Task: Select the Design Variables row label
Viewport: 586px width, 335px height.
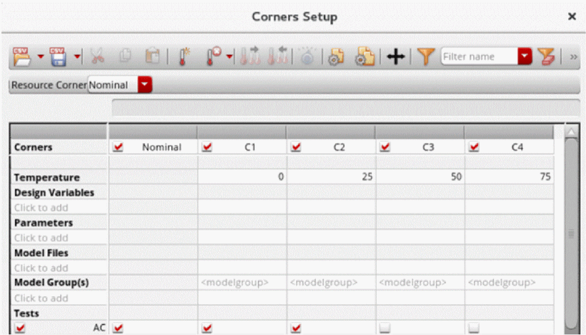Action: [x=54, y=193]
